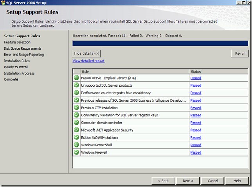This screenshot has height=187, width=252.
Task: Select Setup Support Rules step in sidebar
Action: (22, 36)
